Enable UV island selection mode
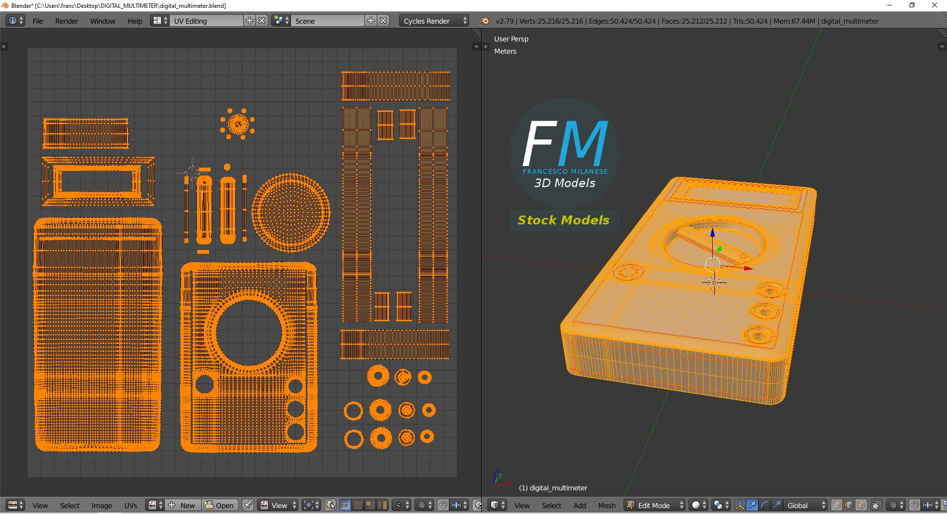This screenshot has width=947, height=514. (x=382, y=505)
